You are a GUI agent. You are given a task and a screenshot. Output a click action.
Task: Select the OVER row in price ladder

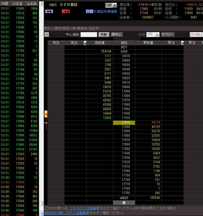point(124,52)
